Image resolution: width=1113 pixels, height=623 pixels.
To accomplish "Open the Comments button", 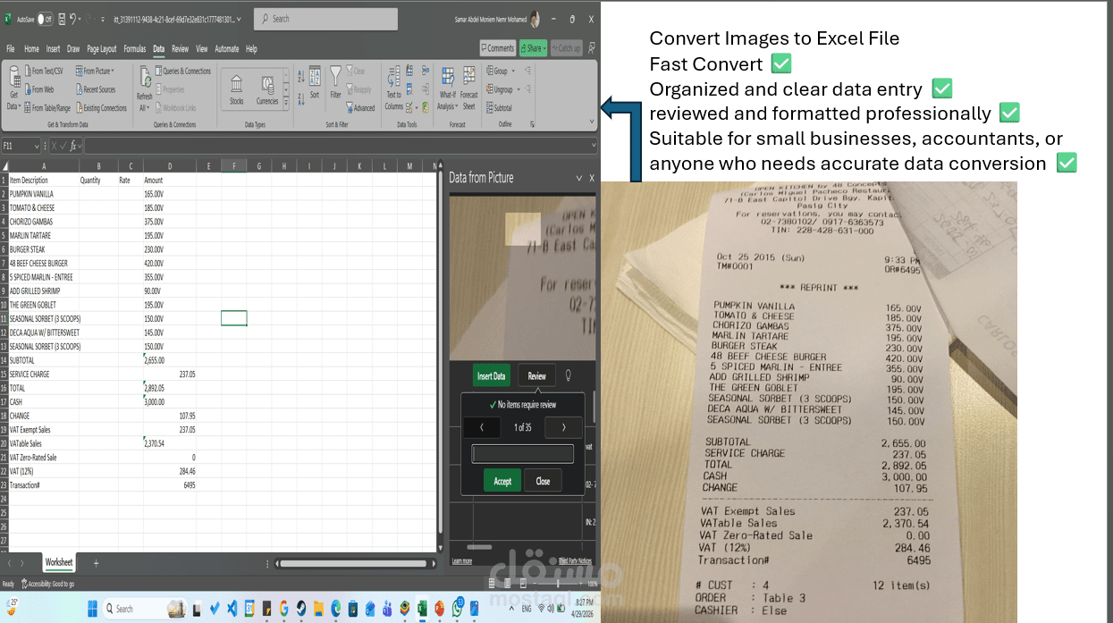I will (x=498, y=48).
